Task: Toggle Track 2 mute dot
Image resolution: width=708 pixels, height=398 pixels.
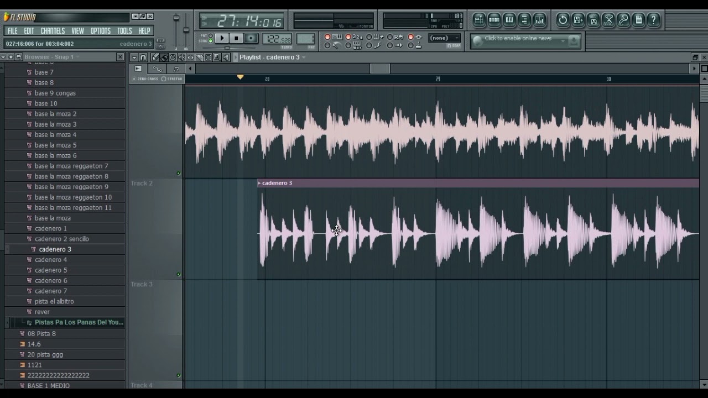Action: [x=178, y=274]
